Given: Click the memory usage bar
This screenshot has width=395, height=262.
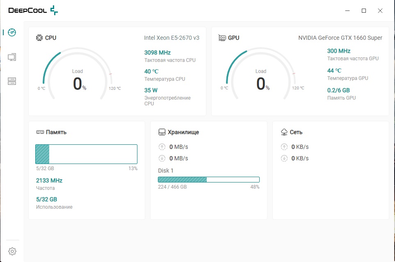Looking at the screenshot, I should point(87,154).
